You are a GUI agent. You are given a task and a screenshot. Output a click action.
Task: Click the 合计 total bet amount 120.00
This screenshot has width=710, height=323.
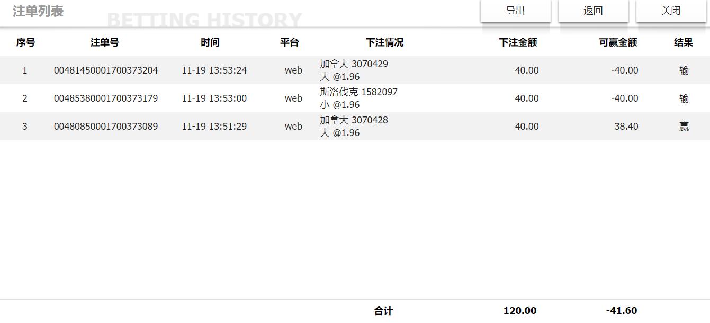[x=519, y=311]
